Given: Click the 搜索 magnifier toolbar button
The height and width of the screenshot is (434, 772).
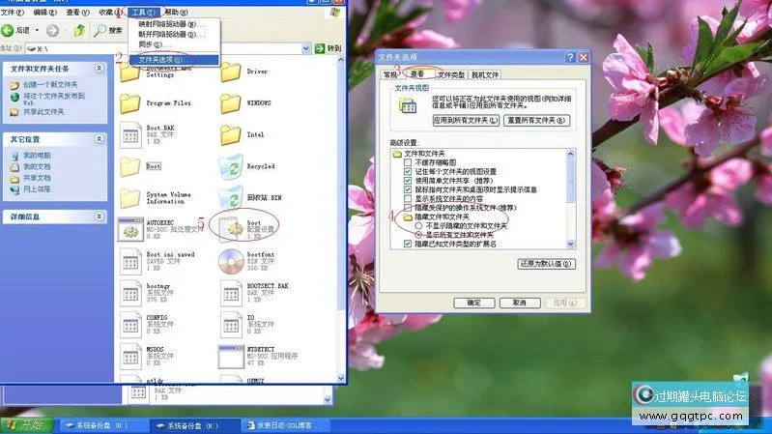Looking at the screenshot, I should [x=108, y=31].
